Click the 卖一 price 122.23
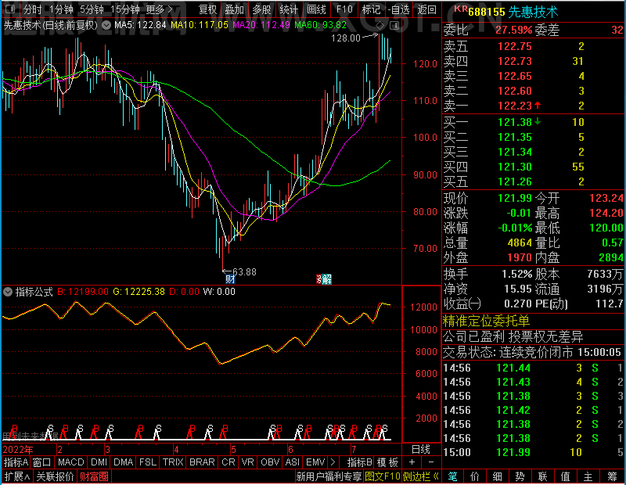 click(x=515, y=106)
